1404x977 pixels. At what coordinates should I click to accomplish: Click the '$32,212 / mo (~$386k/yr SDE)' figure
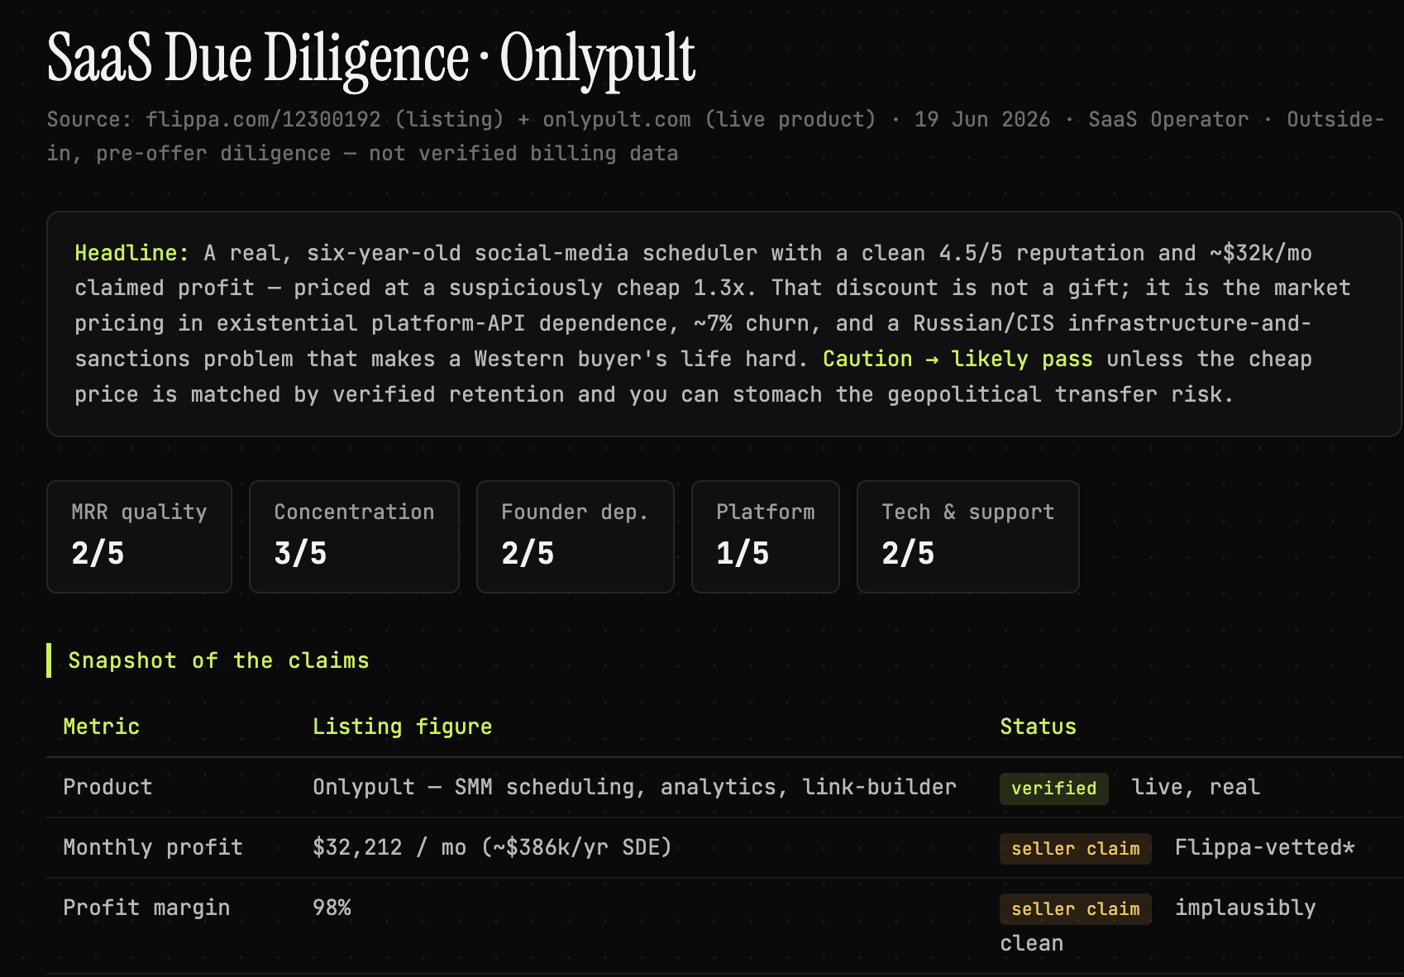tap(492, 847)
